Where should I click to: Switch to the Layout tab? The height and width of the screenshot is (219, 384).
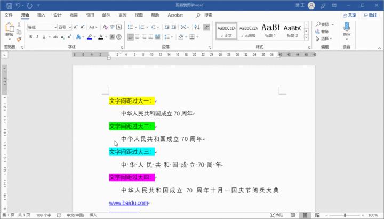tap(74, 15)
